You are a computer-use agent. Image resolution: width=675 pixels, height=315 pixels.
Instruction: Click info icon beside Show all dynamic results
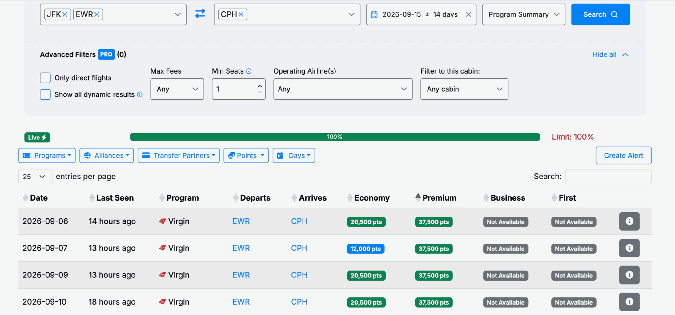(x=140, y=94)
